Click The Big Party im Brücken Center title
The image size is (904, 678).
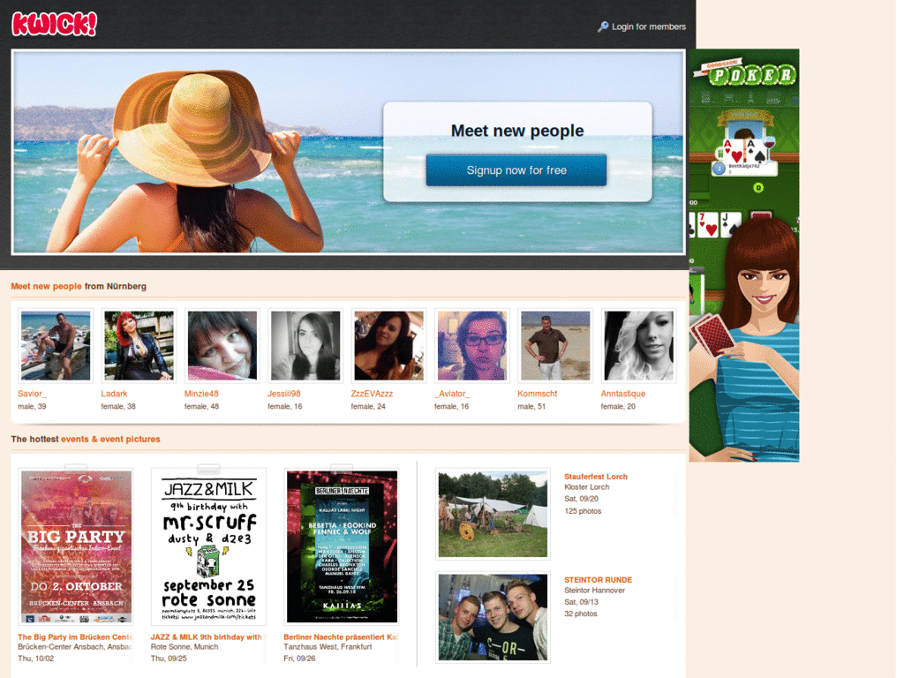[75, 637]
